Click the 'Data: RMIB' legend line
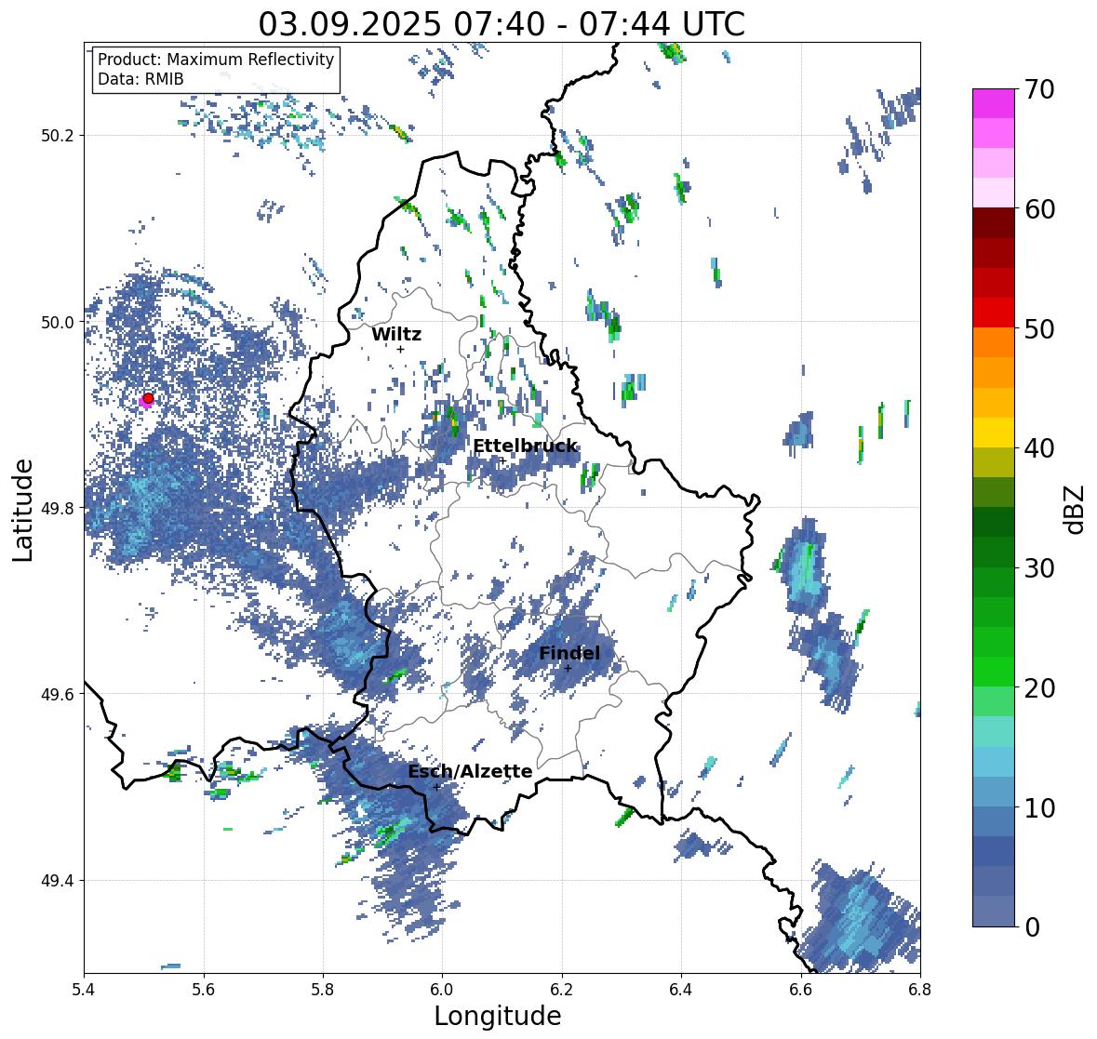 140,79
